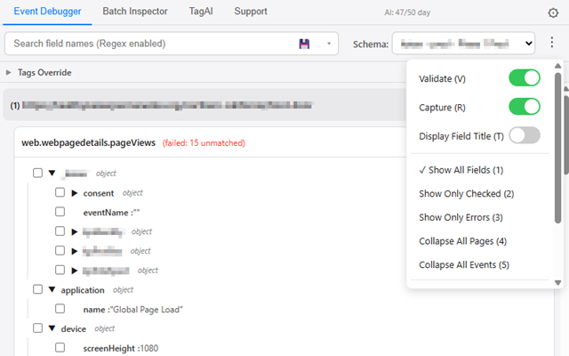569x356 pixels.
Task: Enable Display Field Title toggle
Action: tap(524, 135)
